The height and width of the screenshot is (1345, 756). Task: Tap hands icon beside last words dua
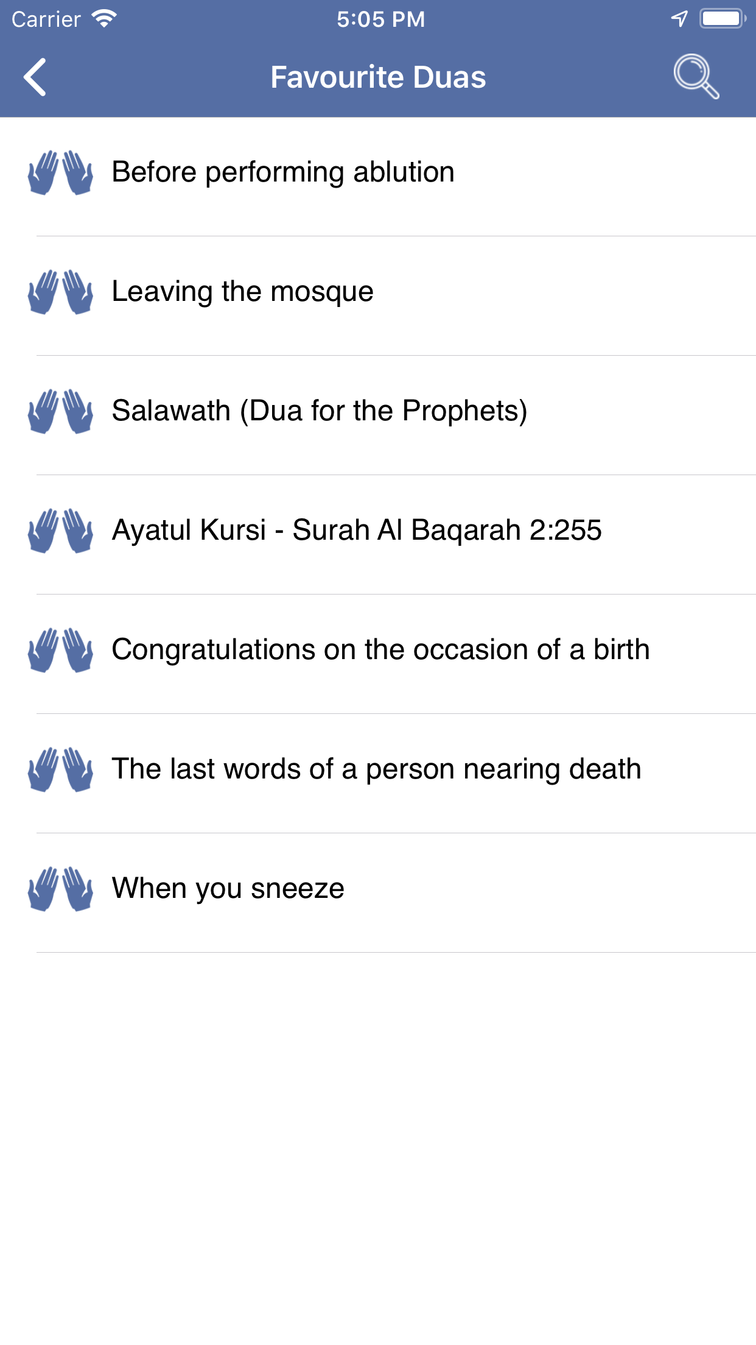(x=60, y=769)
